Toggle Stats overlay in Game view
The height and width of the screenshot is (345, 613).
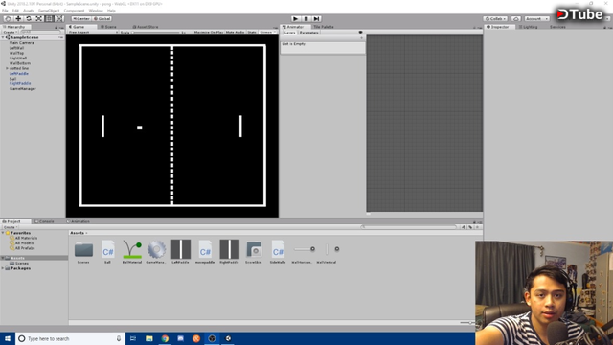[252, 32]
